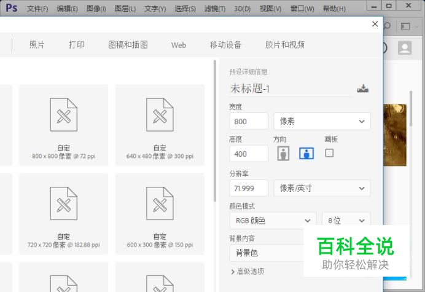Open the 8 位 bit depth dropdown
The height and width of the screenshot is (292, 425).
[x=346, y=220]
